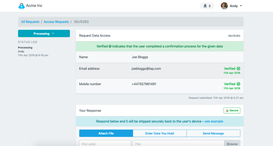The height and width of the screenshot is (146, 273).
Task: Click the Acme Inc cloud lock logo
Action: point(21,6)
